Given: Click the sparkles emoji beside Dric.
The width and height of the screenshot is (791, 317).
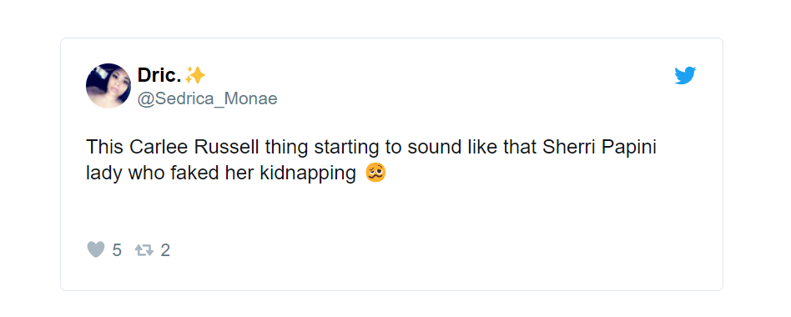Looking at the screenshot, I should pos(195,76).
